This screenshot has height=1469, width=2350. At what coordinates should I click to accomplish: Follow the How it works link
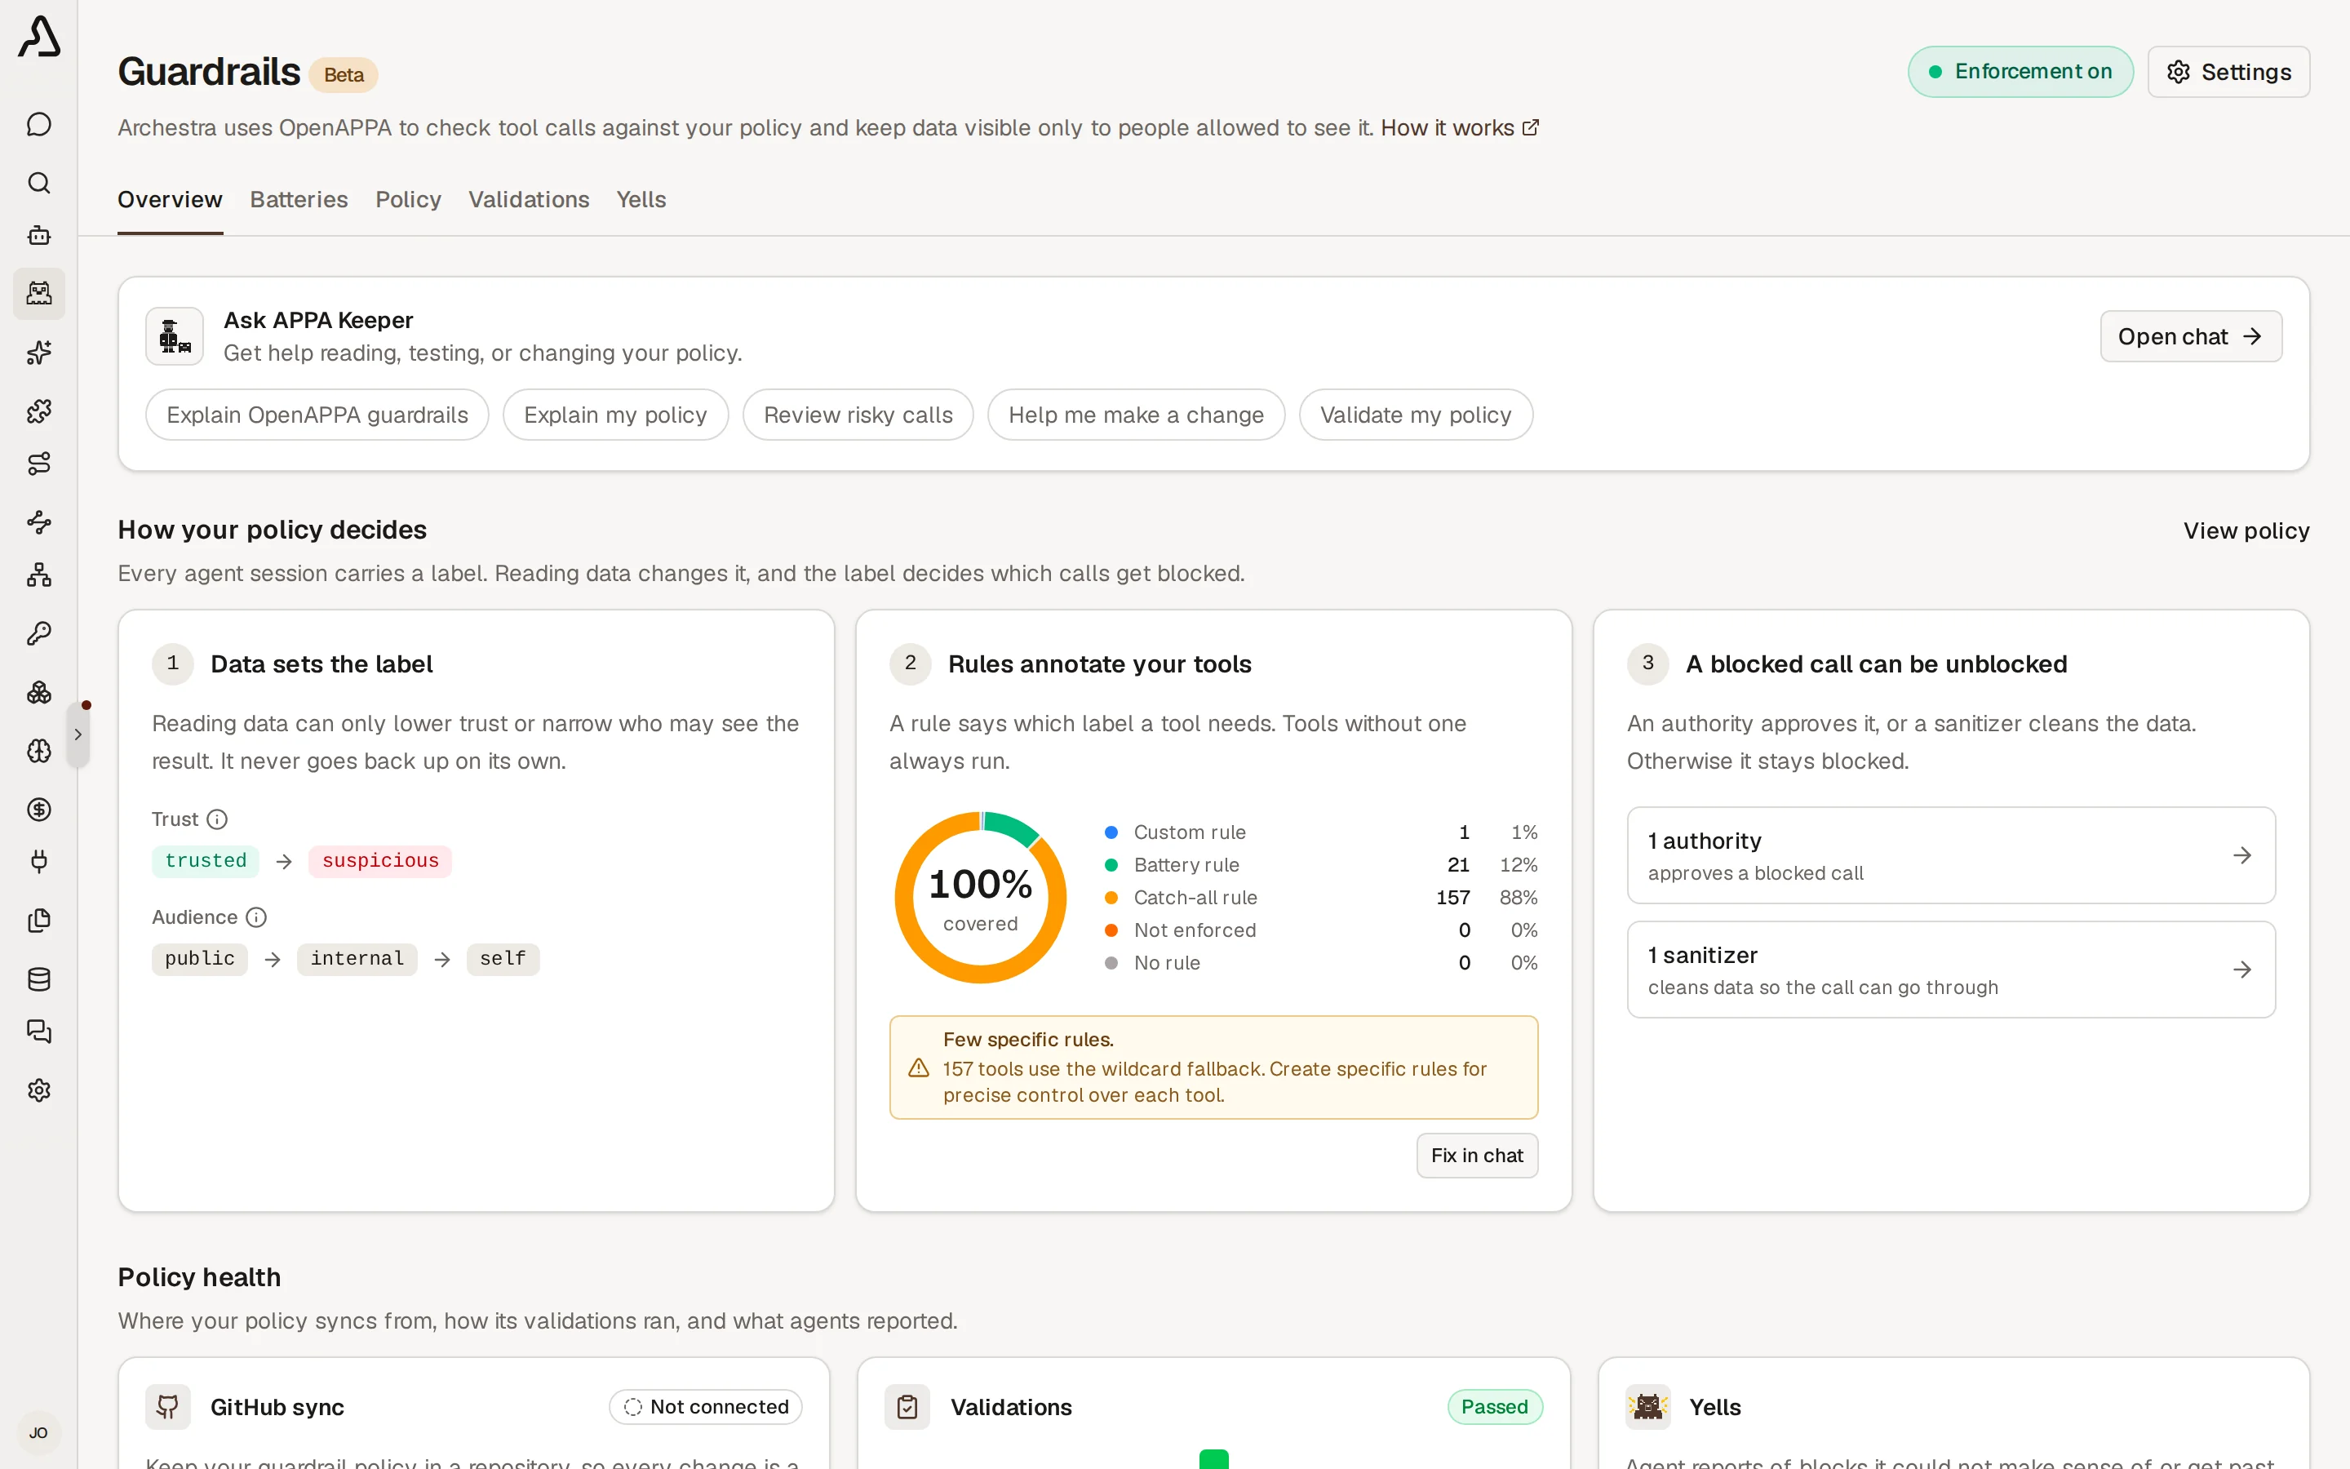click(1460, 128)
